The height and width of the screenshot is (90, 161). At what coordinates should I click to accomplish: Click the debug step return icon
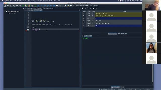click(48, 6)
